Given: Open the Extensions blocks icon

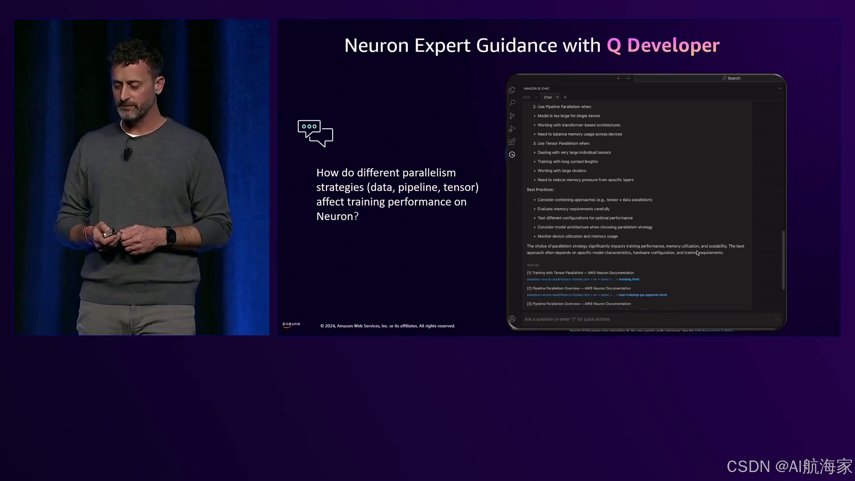Looking at the screenshot, I should [512, 142].
